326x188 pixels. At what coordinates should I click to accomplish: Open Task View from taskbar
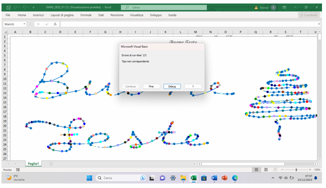point(152,178)
